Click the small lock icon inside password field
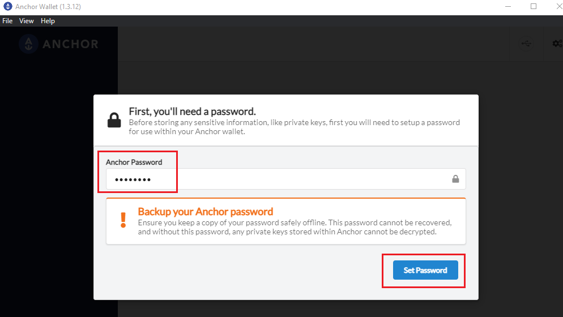This screenshot has height=317, width=563. tap(455, 179)
